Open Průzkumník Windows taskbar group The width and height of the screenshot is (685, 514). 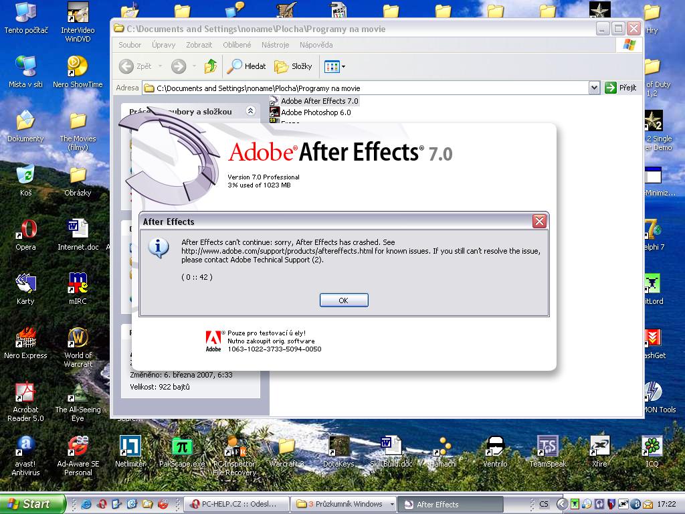click(344, 504)
